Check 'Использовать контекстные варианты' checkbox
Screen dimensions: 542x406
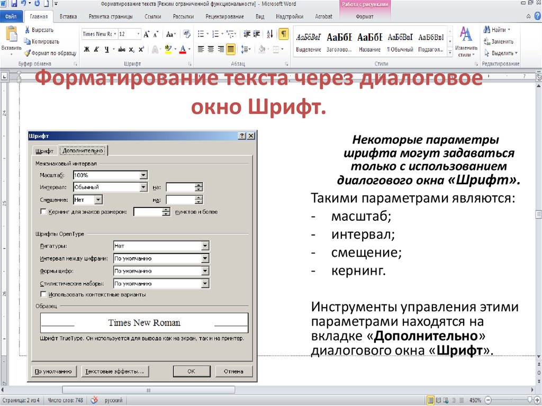coord(43,294)
